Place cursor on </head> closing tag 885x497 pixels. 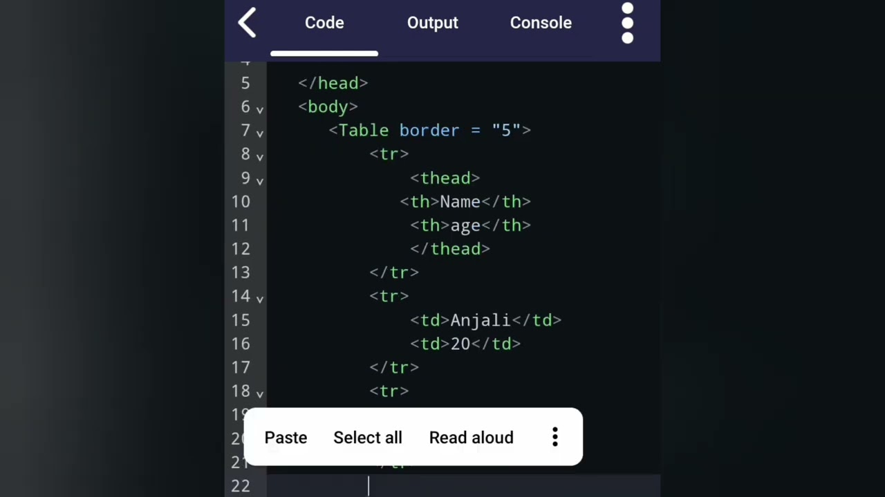pyautogui.click(x=333, y=83)
